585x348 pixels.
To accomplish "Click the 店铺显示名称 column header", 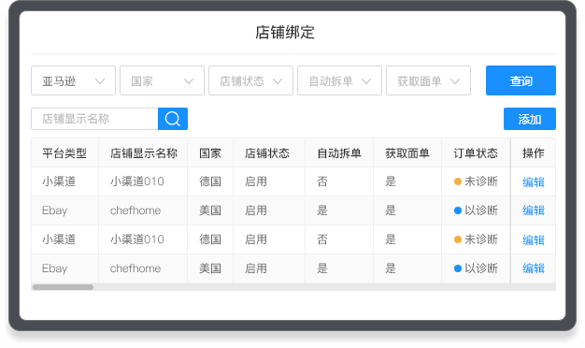I will 144,153.
